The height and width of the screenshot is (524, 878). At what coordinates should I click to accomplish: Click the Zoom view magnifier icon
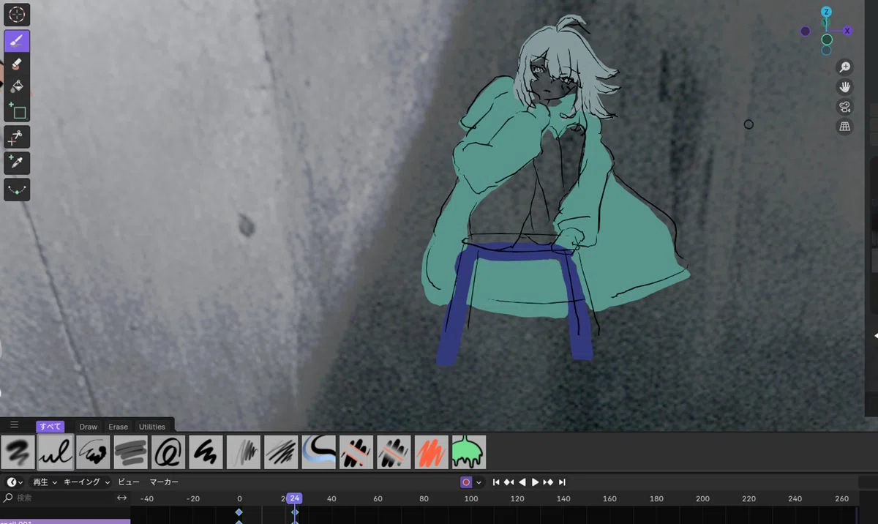[845, 67]
